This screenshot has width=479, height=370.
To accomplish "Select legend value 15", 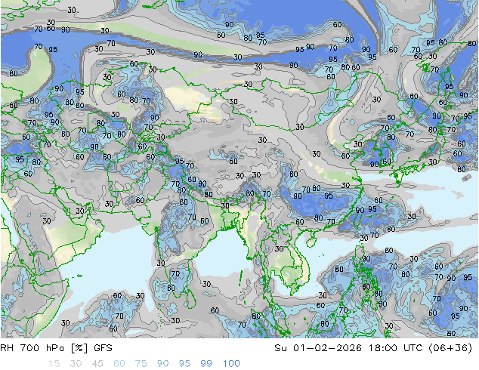I will tap(54, 364).
